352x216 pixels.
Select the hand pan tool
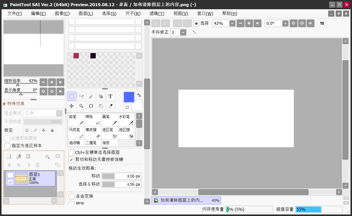point(101,106)
